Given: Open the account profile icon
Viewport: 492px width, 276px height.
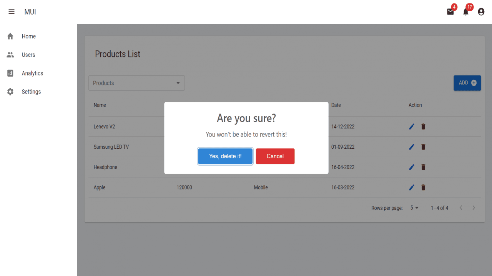Looking at the screenshot, I should click(481, 12).
